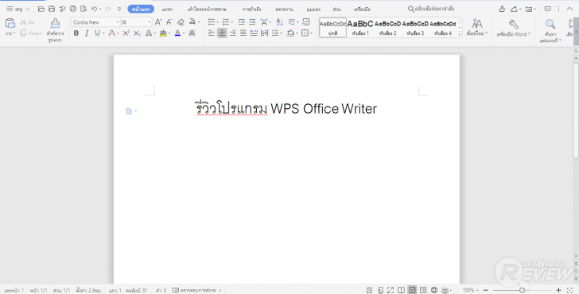The image size is (579, 294).
Task: Click the Paste clipboard icon
Action: (x=10, y=23)
